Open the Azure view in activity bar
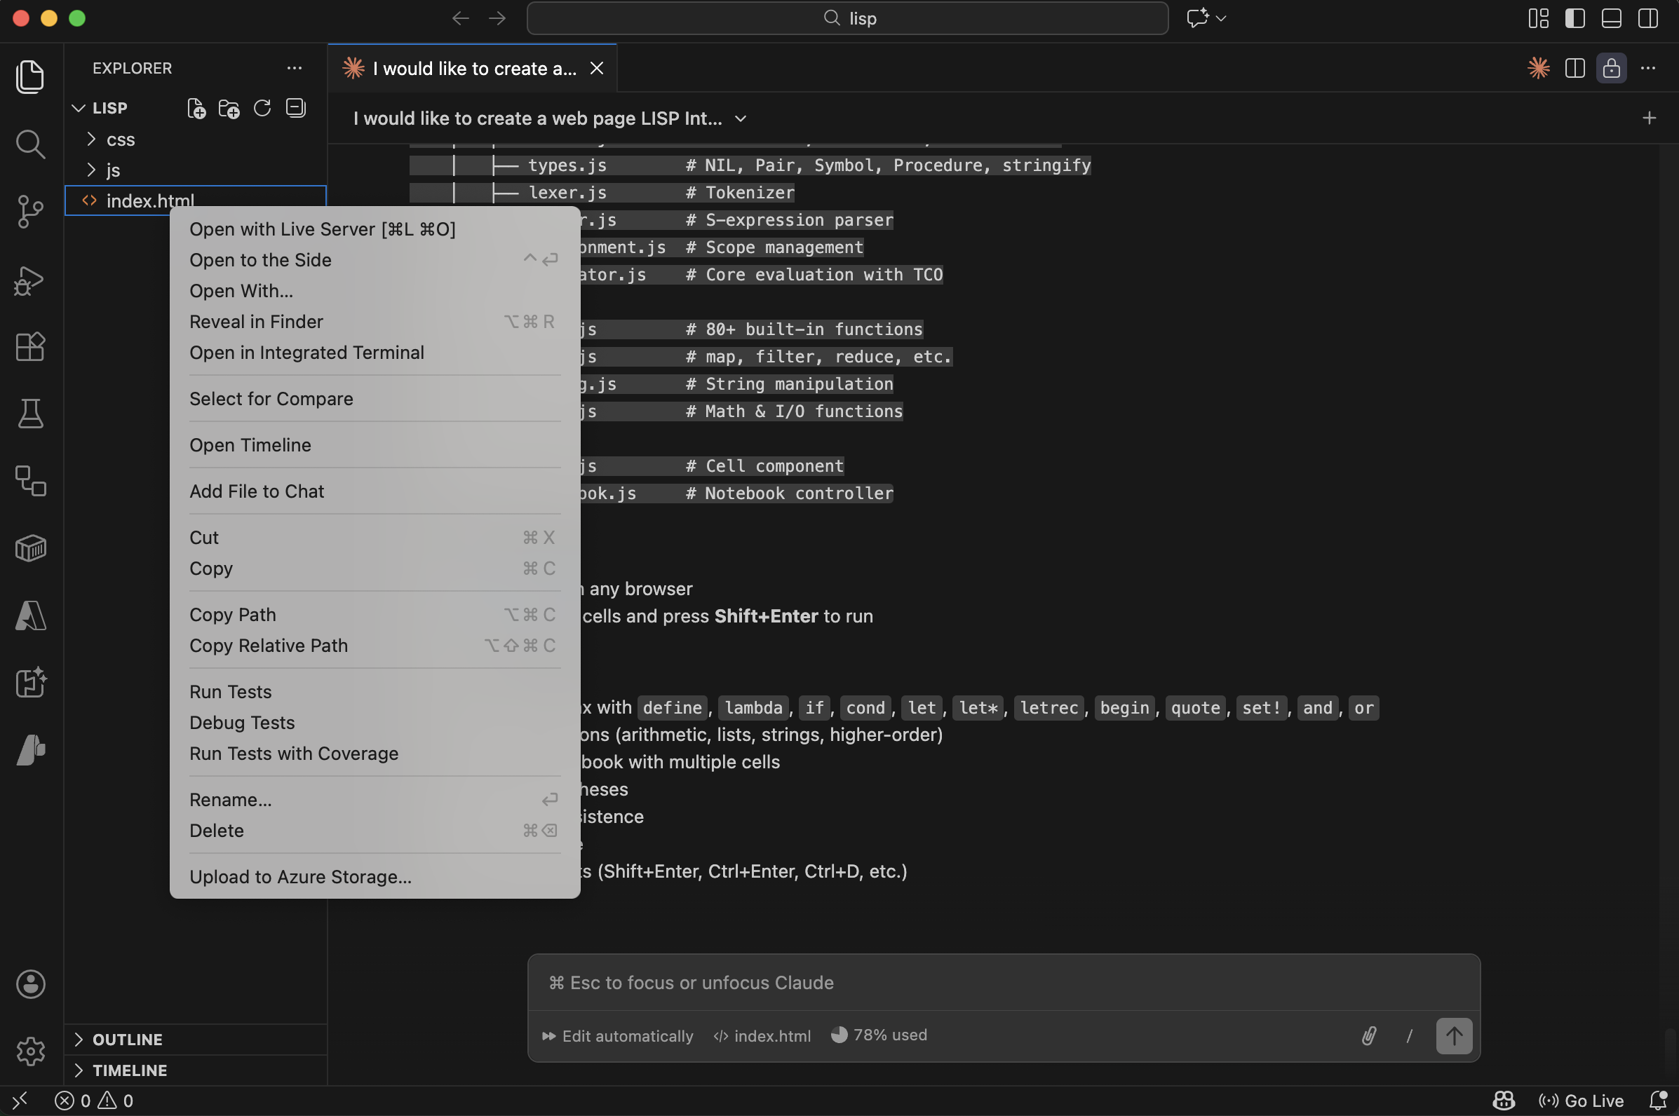This screenshot has height=1116, width=1679. click(30, 615)
